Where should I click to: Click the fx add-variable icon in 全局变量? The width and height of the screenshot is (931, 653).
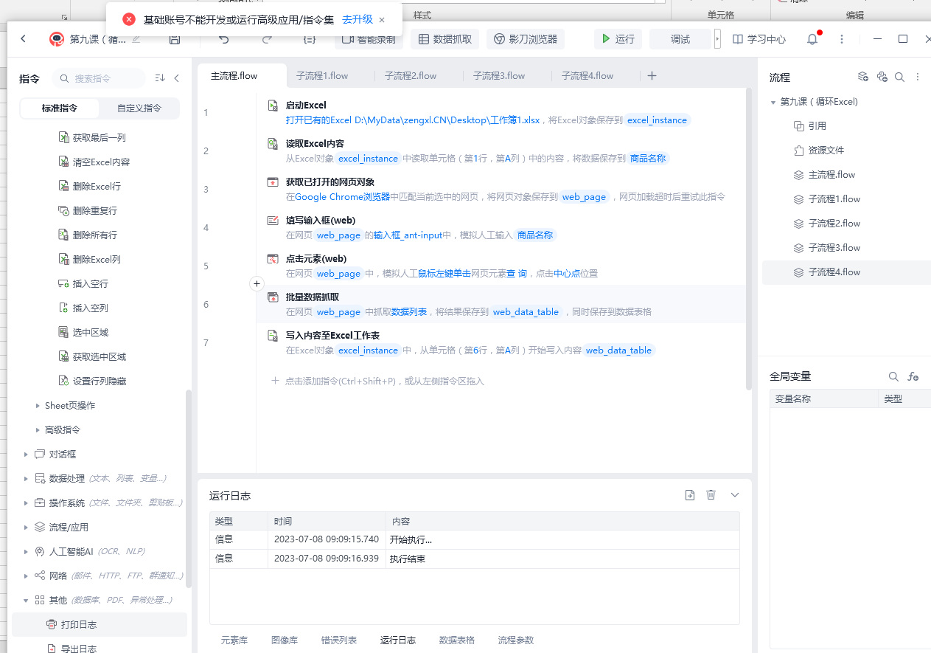(x=913, y=376)
